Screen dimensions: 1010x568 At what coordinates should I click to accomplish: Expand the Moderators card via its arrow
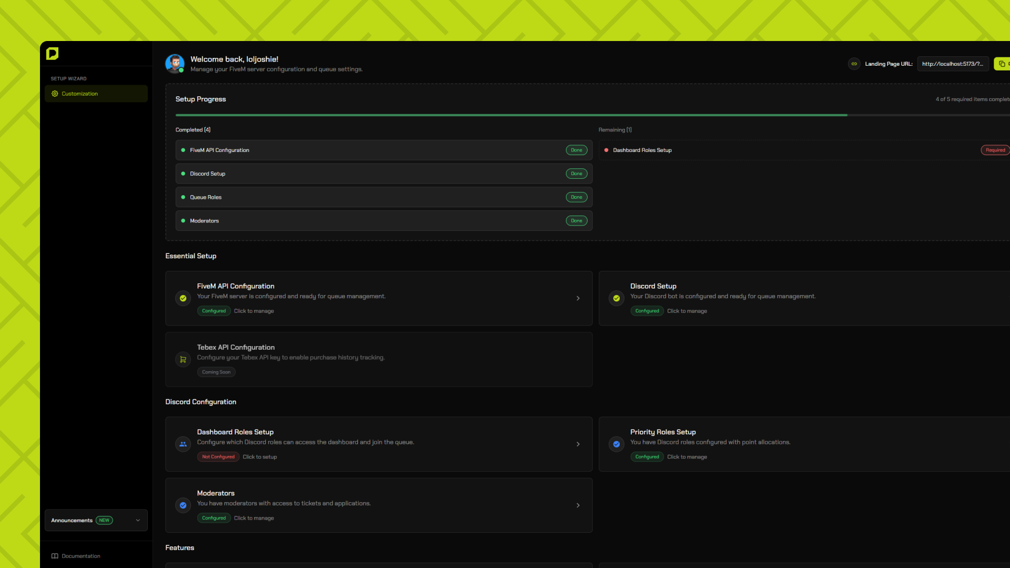pyautogui.click(x=578, y=505)
